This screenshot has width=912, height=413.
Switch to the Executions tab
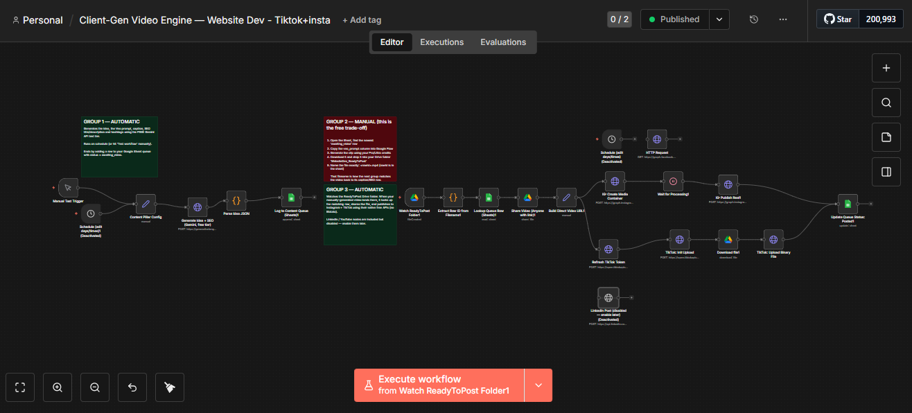pyautogui.click(x=442, y=42)
